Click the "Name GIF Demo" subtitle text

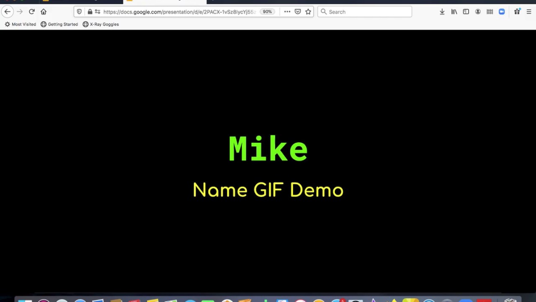(x=268, y=190)
